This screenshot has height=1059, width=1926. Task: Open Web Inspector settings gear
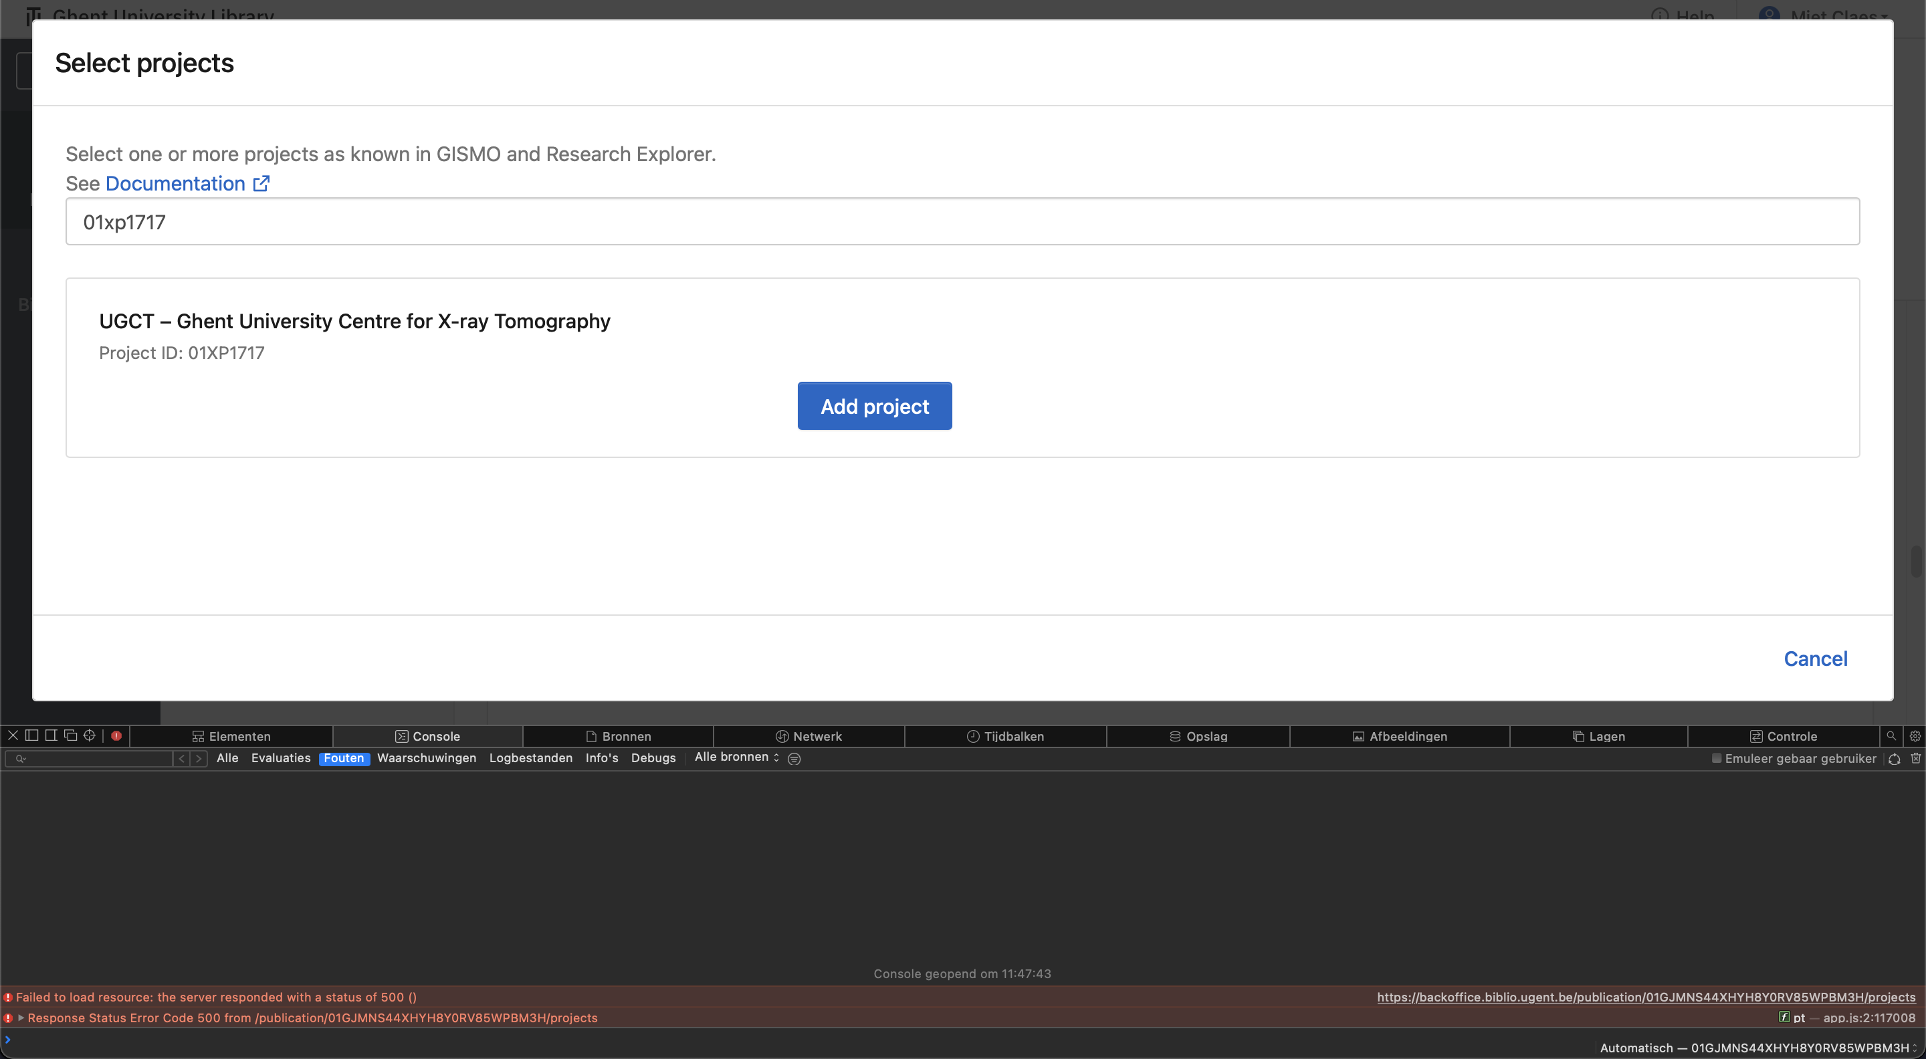point(1915,735)
